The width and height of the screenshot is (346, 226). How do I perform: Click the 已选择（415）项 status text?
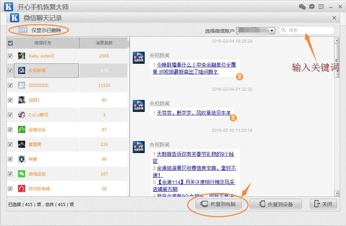(x=24, y=205)
